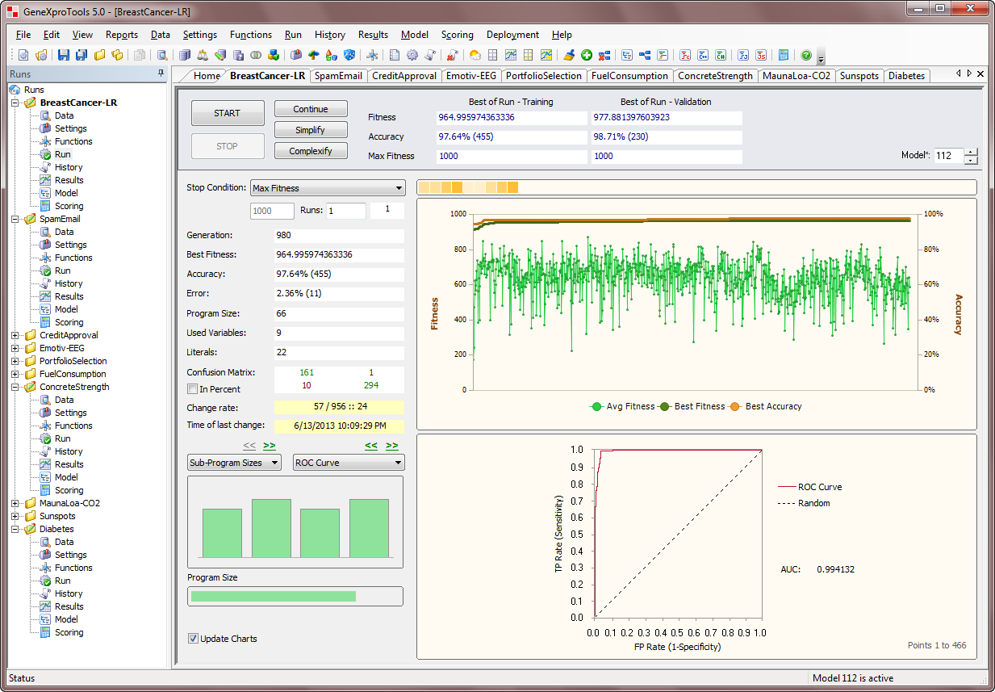Click the Save disk icon in toolbar
This screenshot has height=692, width=995.
(x=65, y=56)
